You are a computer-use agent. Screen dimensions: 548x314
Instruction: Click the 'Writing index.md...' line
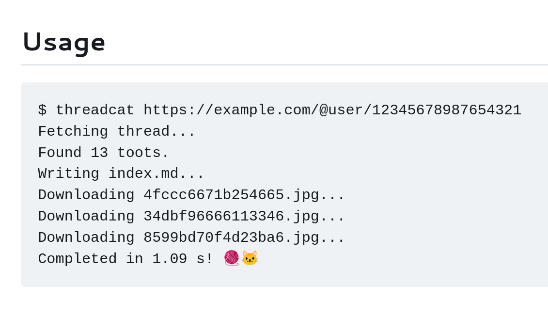(x=121, y=174)
